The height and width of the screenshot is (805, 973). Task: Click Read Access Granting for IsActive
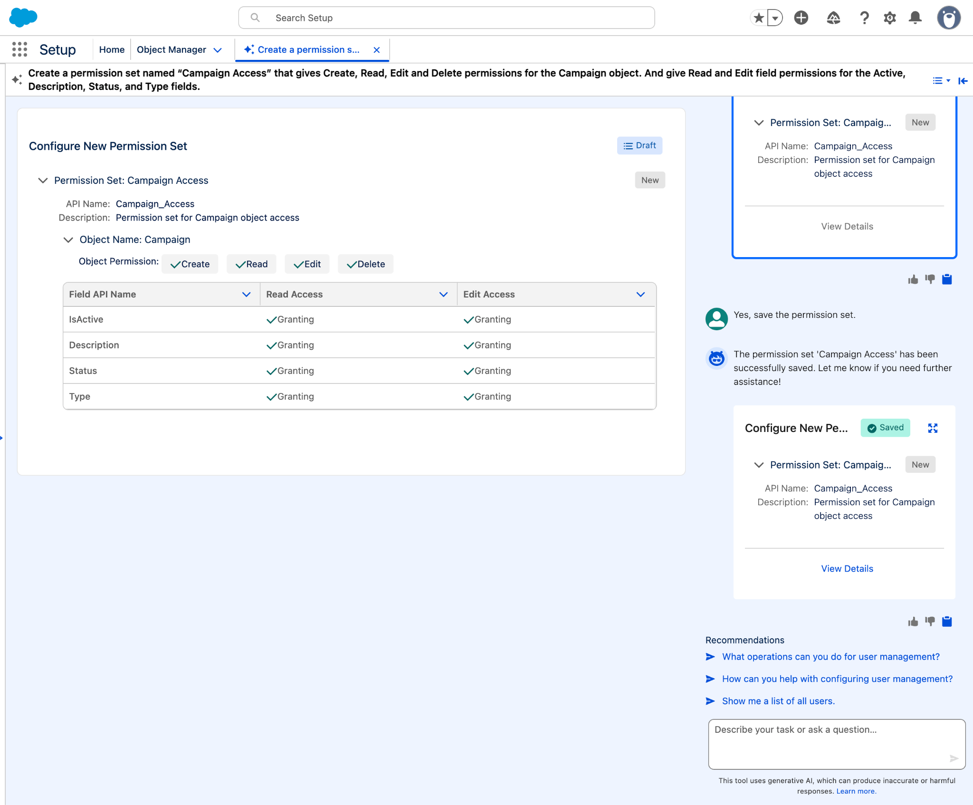click(x=290, y=320)
